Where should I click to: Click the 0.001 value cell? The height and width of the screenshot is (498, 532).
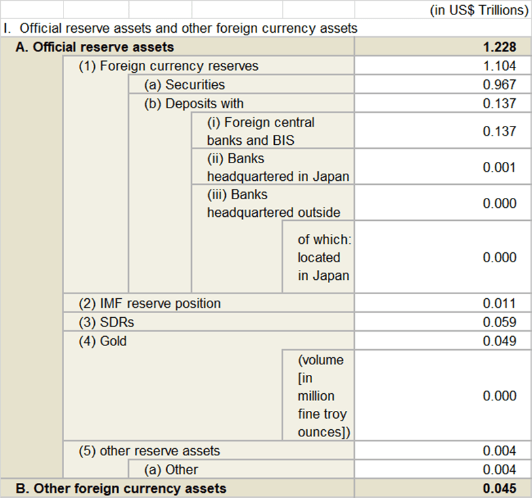pos(499,168)
